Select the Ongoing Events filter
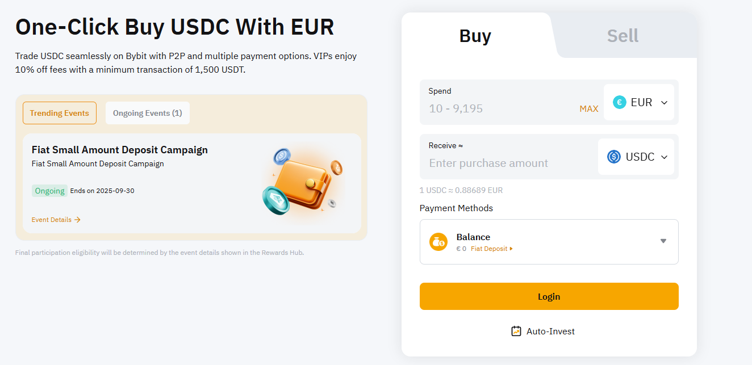The width and height of the screenshot is (752, 365). point(147,112)
